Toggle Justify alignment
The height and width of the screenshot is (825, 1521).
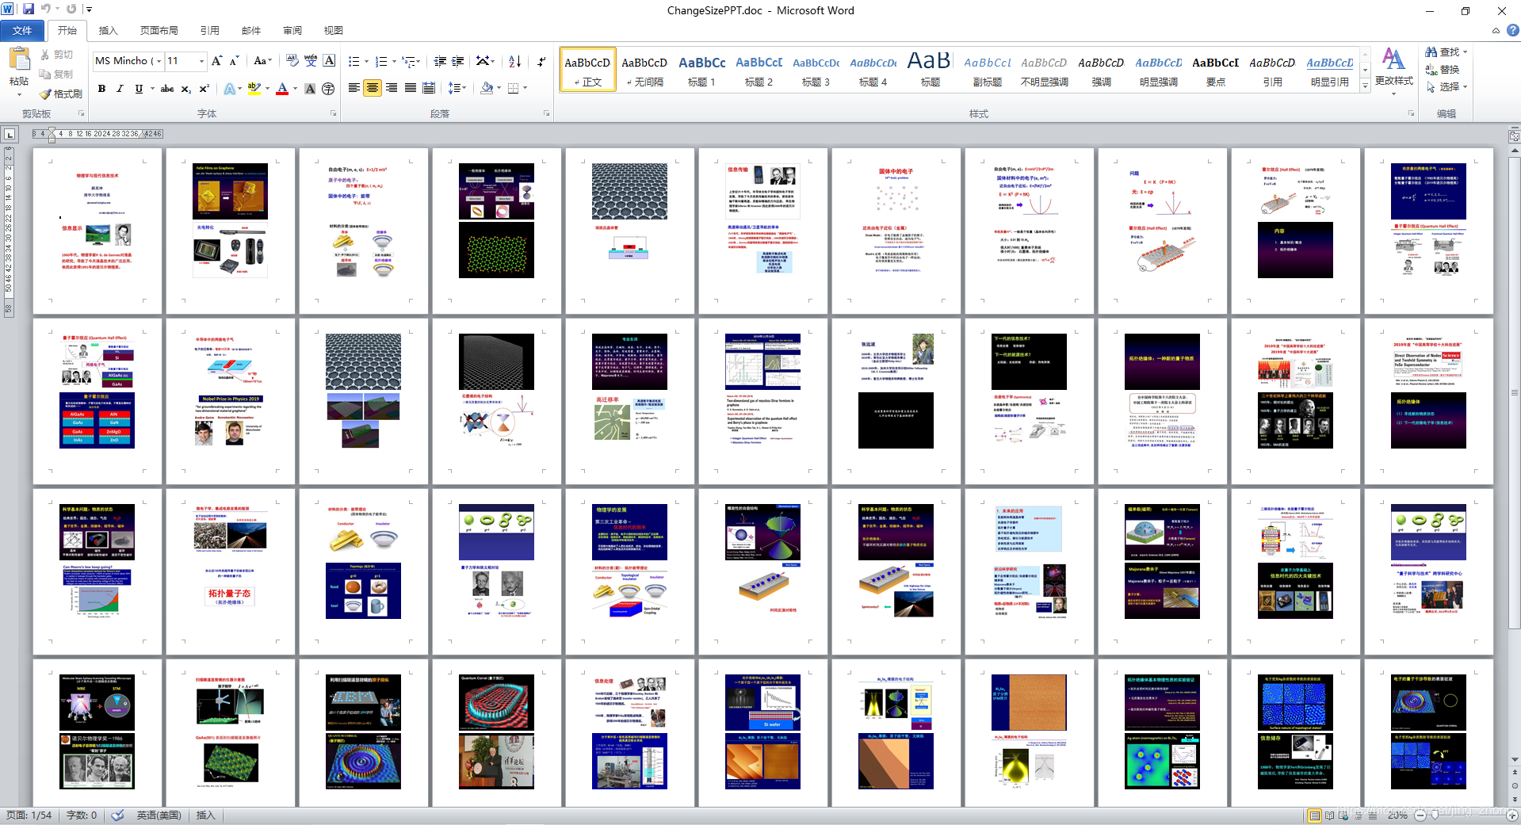410,88
